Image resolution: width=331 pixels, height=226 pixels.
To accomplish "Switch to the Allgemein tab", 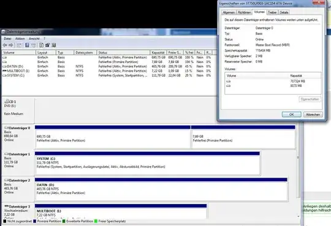I will pyautogui.click(x=229, y=12).
